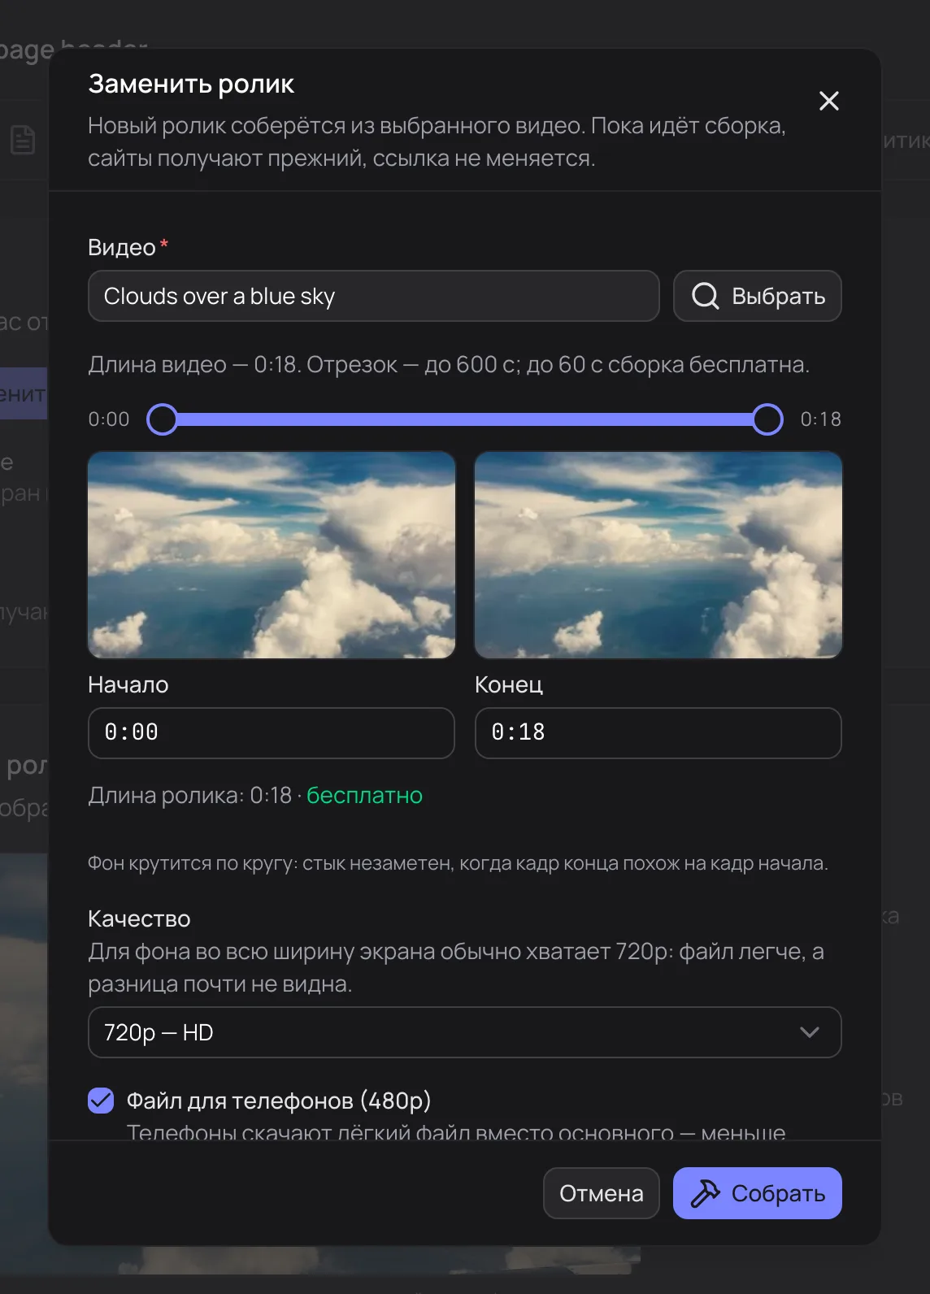Viewport: 930px width, 1294px height.
Task: Click the Начало preview thumbnail
Action: pos(272,555)
